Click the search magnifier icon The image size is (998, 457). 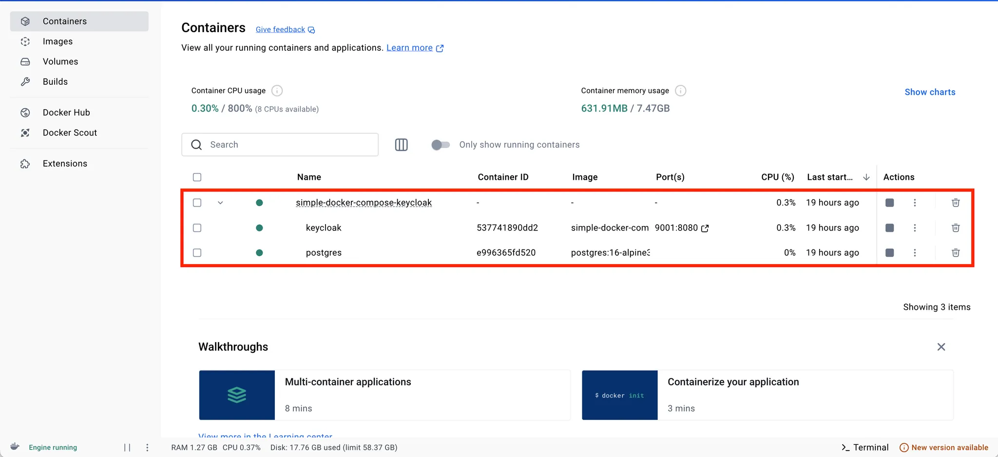pyautogui.click(x=196, y=145)
